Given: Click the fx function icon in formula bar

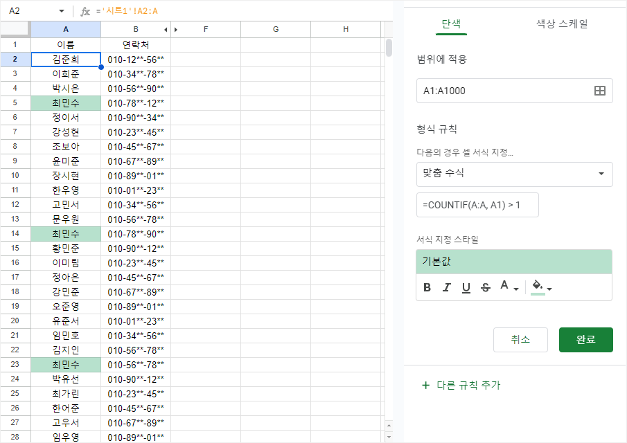Looking at the screenshot, I should (x=85, y=11).
